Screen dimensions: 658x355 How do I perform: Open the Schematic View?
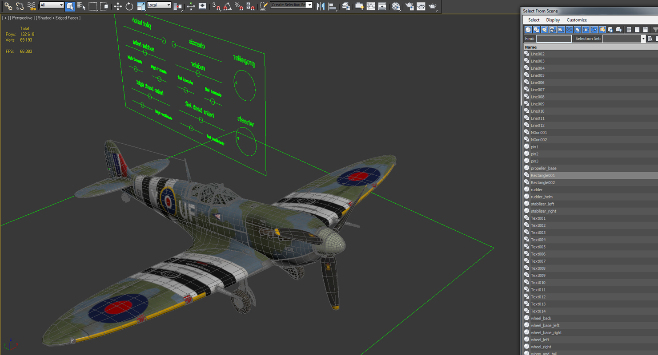(382, 6)
